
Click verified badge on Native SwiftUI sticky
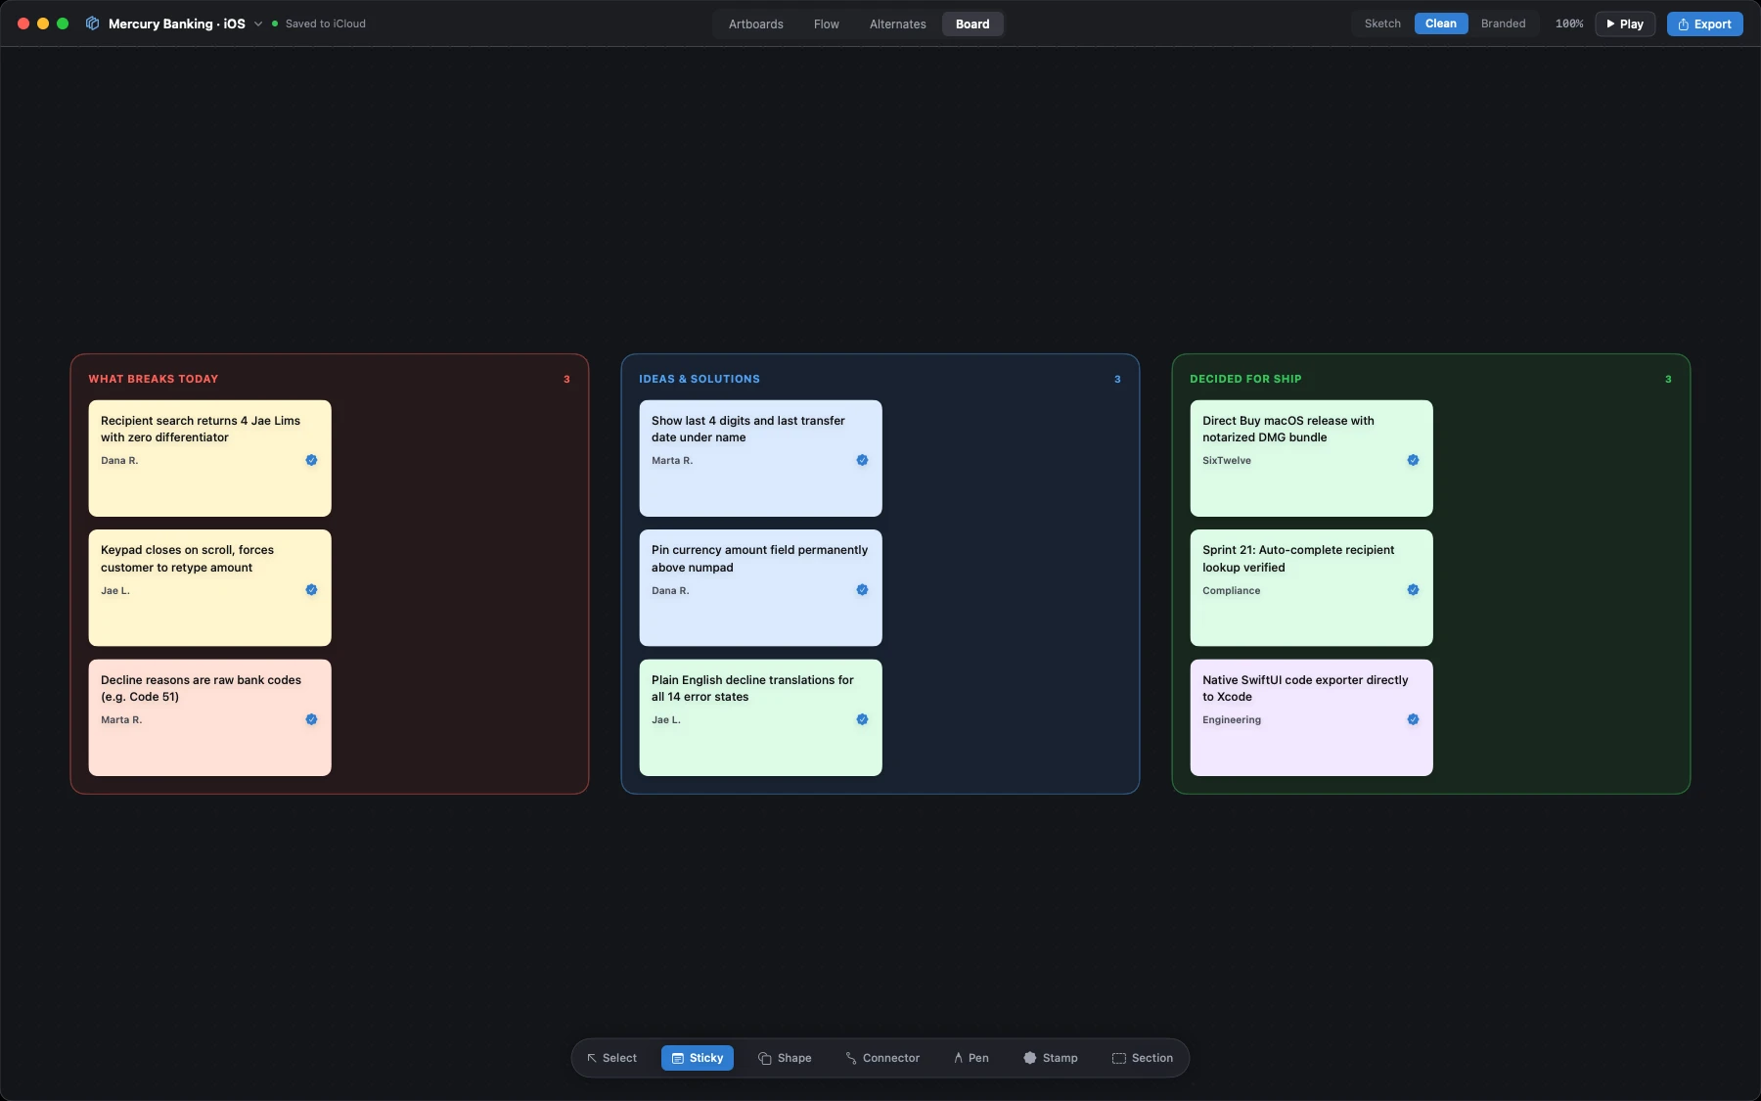click(x=1413, y=719)
